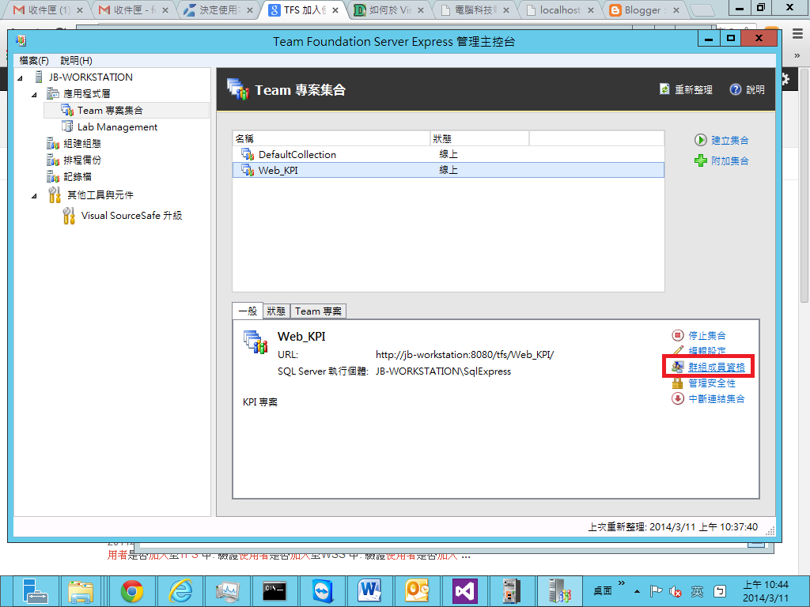
Task: Select 記錄檔 in the tree
Action: (77, 176)
